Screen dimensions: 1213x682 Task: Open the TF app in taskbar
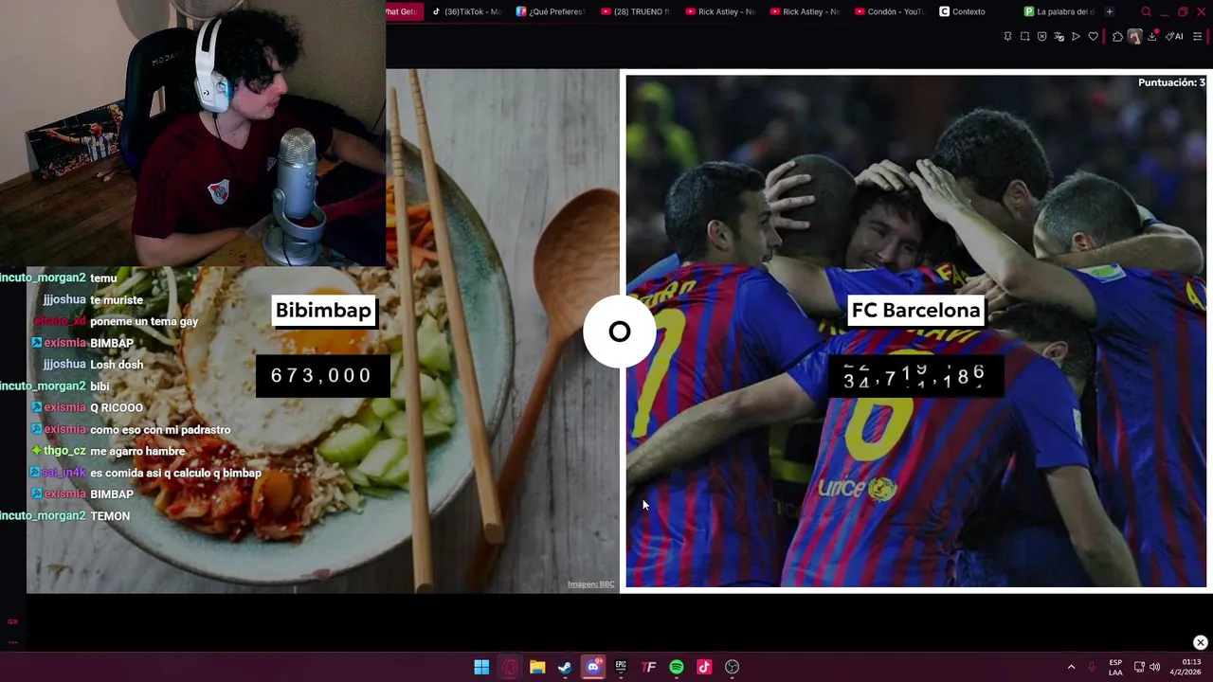click(648, 667)
